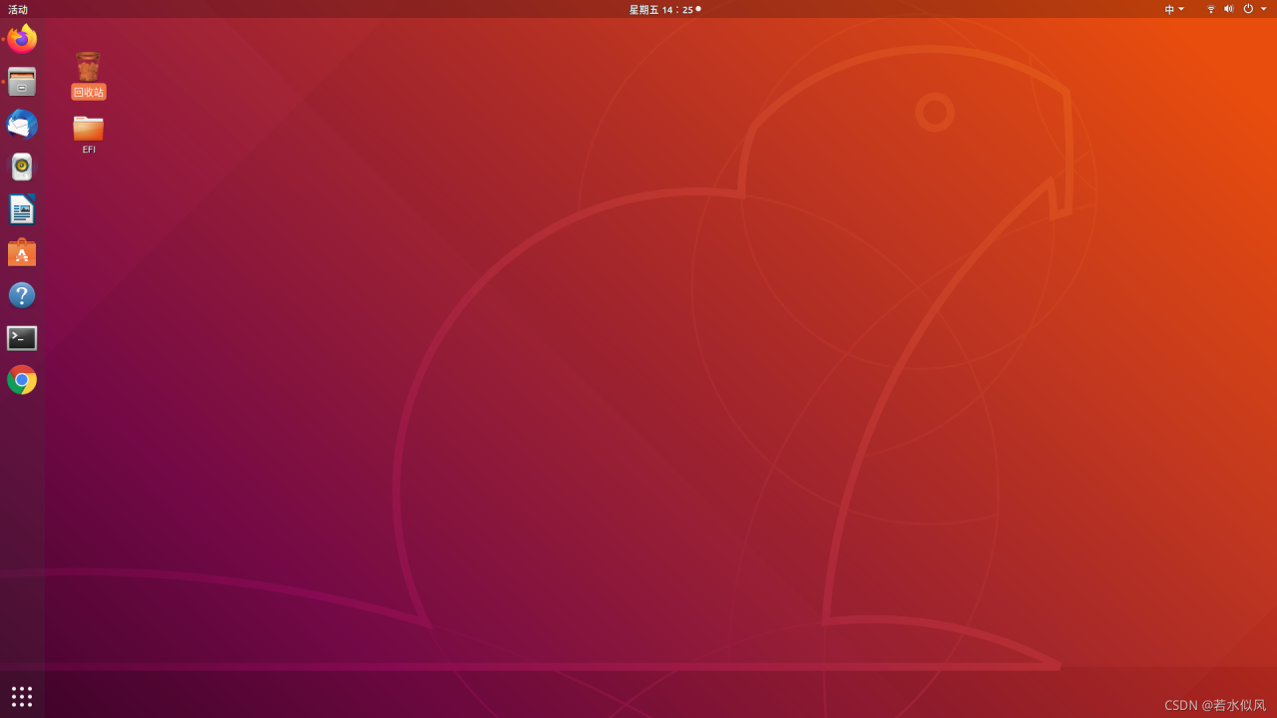Viewport: 1277px width, 718px height.
Task: Select the EFI folder on the desktop
Action: pos(89,135)
